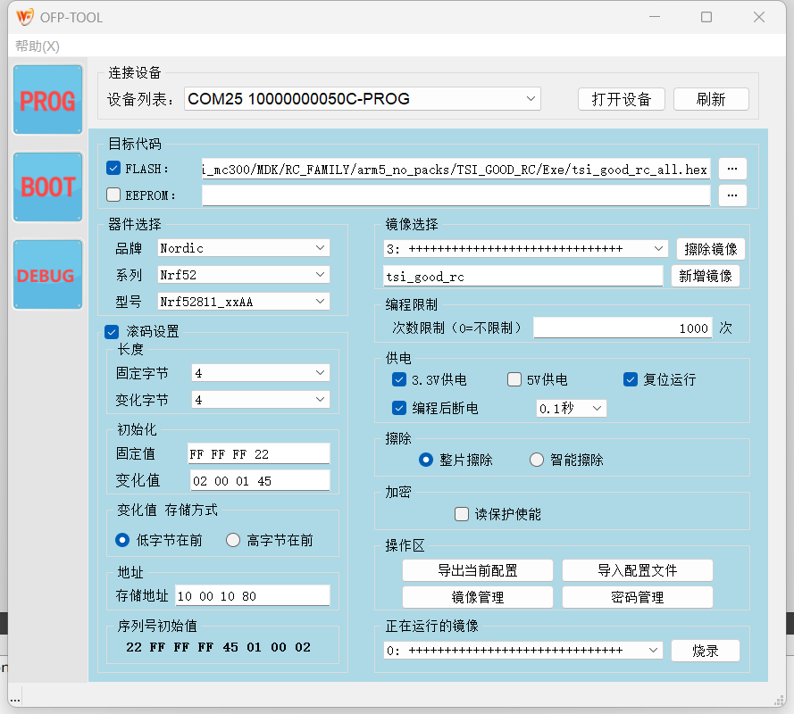The width and height of the screenshot is (794, 714).
Task: Click the OFP-TOOL logo in title bar
Action: pyautogui.click(x=26, y=16)
